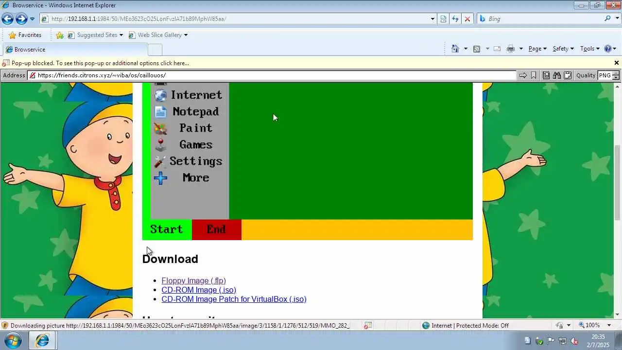Screen dimensions: 622x350
Task: Click More with the blue plus icon
Action: 182,178
